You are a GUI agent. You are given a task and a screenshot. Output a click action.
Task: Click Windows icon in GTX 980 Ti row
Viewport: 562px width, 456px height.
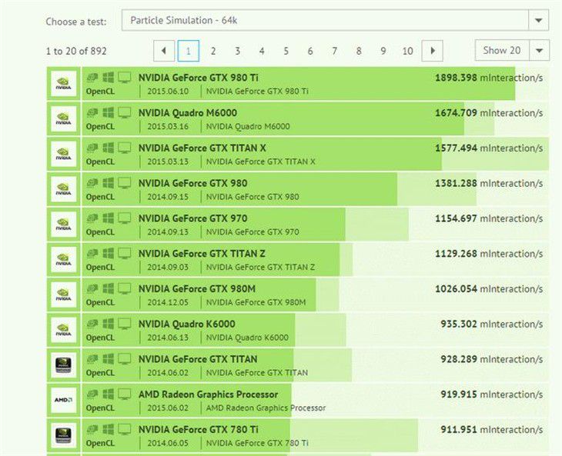click(x=108, y=77)
